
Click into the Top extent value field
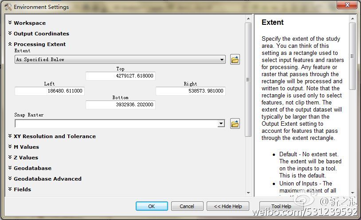pyautogui.click(x=120, y=76)
